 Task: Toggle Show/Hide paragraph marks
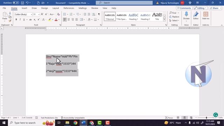click(x=99, y=14)
